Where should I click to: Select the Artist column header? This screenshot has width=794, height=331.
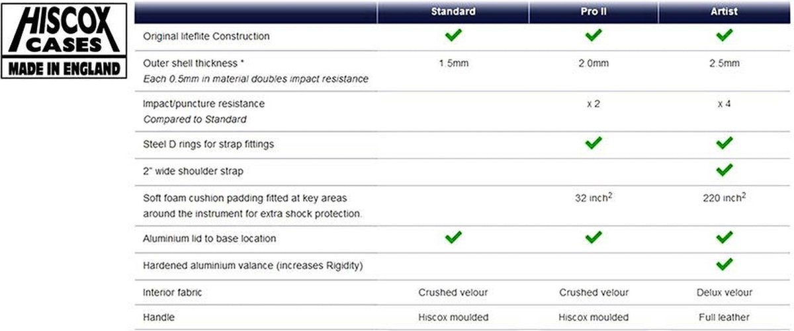(725, 12)
